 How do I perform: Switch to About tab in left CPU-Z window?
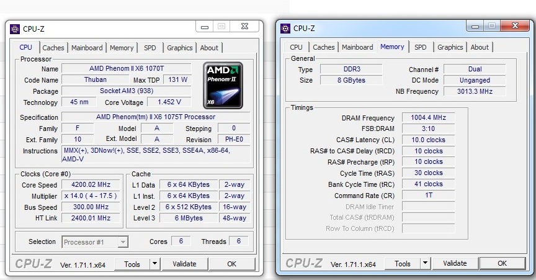209,48
